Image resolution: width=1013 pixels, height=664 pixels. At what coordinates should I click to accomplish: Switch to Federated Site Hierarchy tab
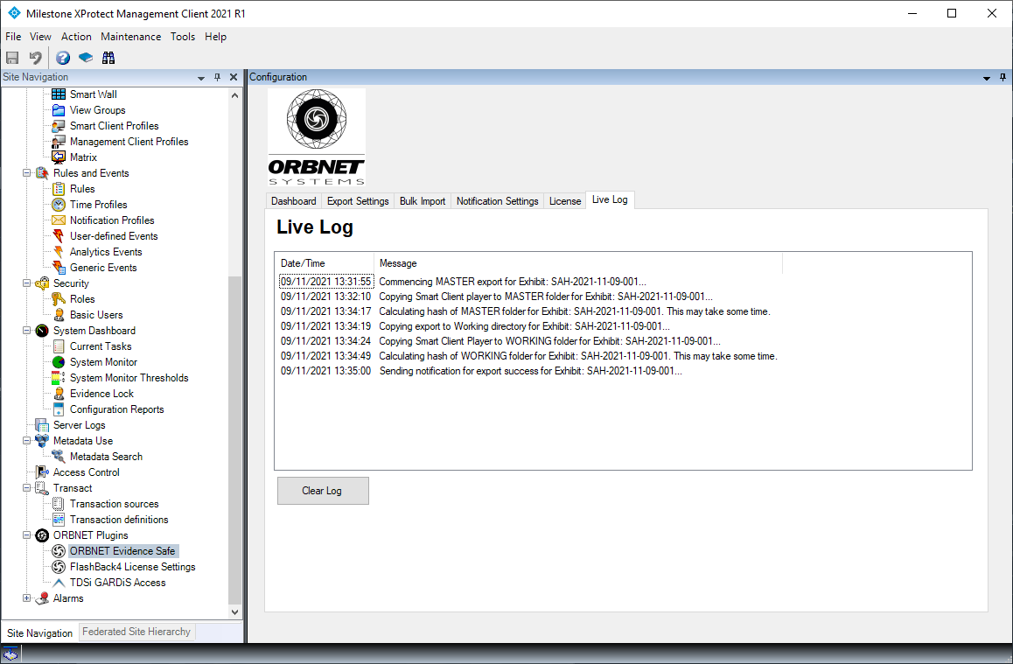pos(136,632)
